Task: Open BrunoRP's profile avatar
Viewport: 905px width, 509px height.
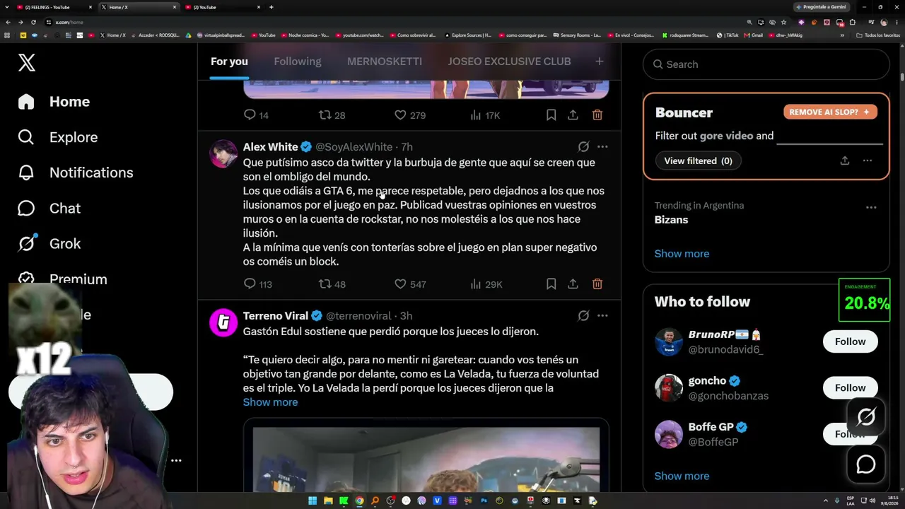Action: pos(669,342)
